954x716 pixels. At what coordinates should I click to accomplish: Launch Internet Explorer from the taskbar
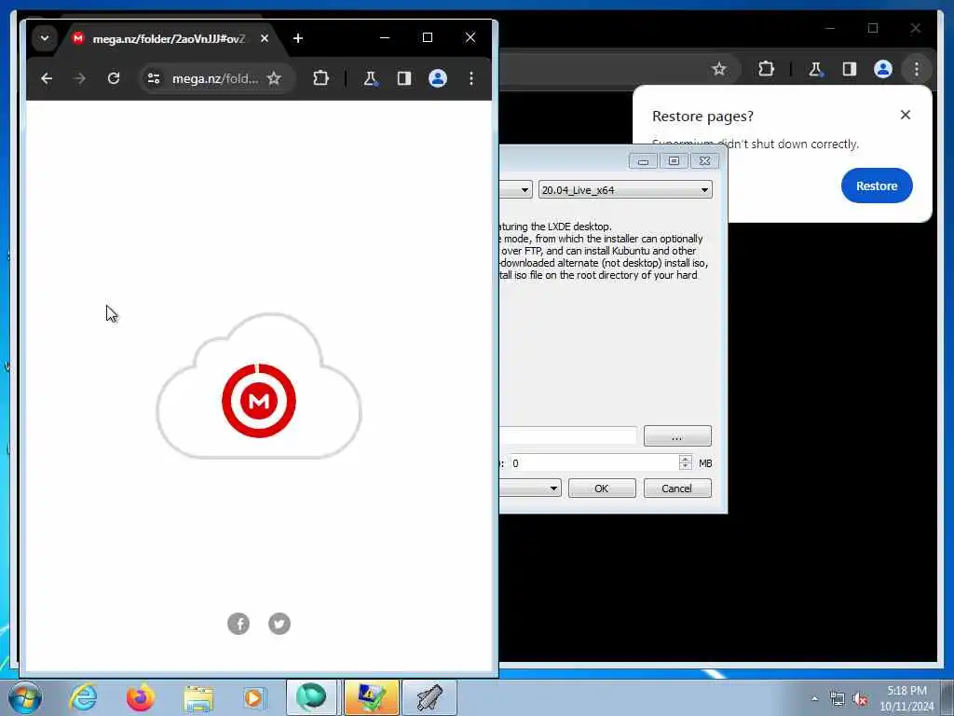click(83, 698)
